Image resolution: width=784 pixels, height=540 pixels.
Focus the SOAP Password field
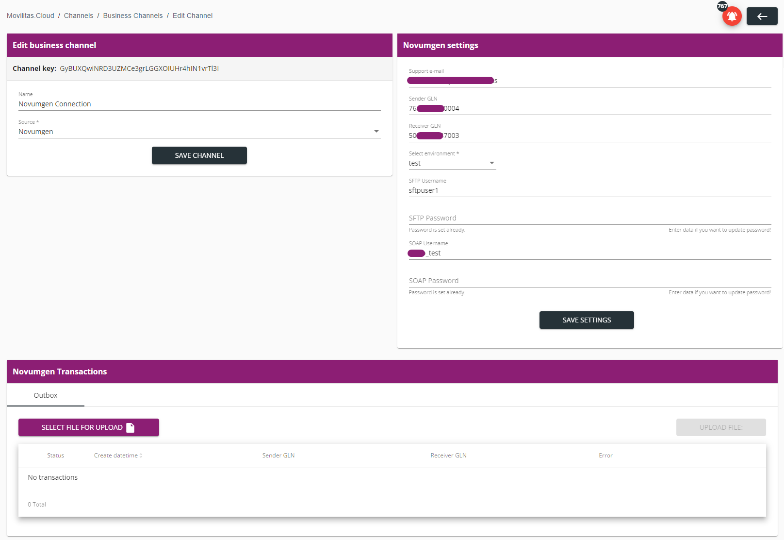pyautogui.click(x=590, y=281)
